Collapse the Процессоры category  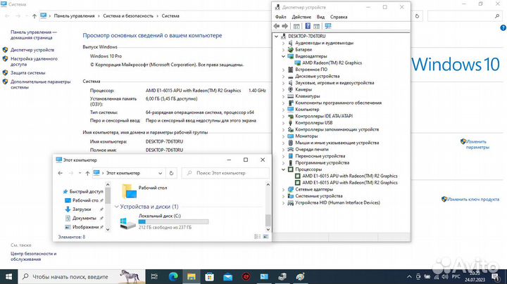[284, 169]
